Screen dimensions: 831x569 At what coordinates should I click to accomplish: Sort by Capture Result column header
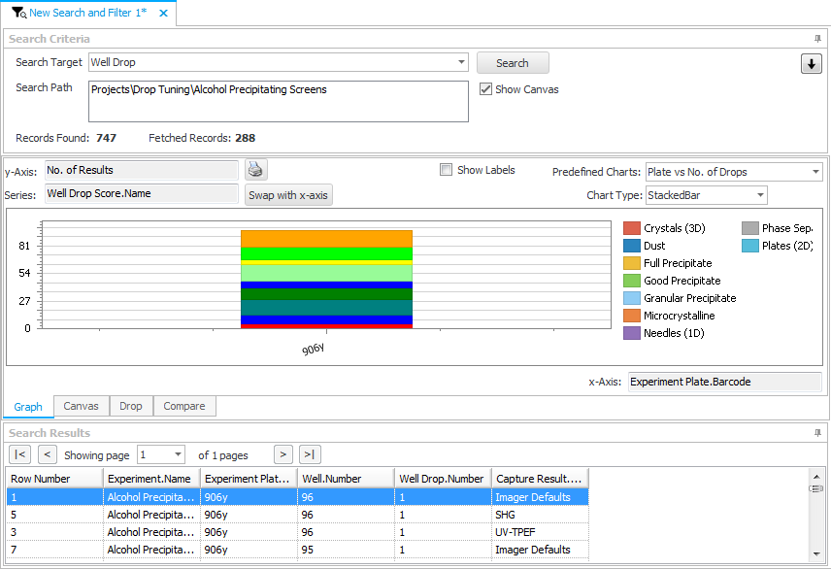click(x=540, y=479)
